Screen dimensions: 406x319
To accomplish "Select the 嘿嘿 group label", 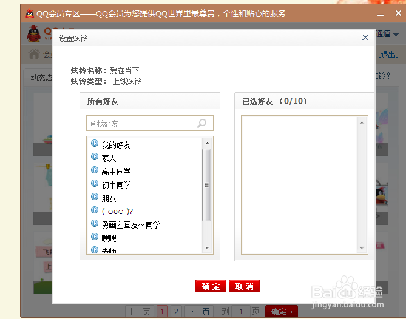I will tap(109, 238).
